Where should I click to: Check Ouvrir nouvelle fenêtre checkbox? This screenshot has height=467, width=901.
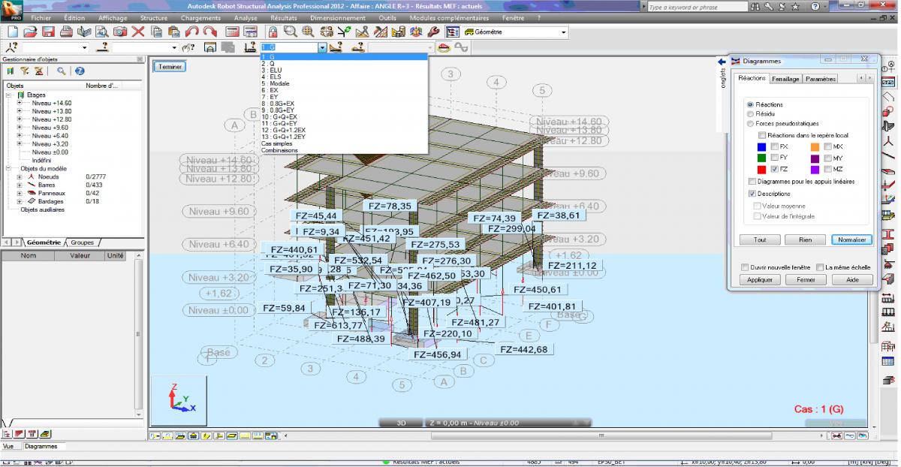pos(745,267)
